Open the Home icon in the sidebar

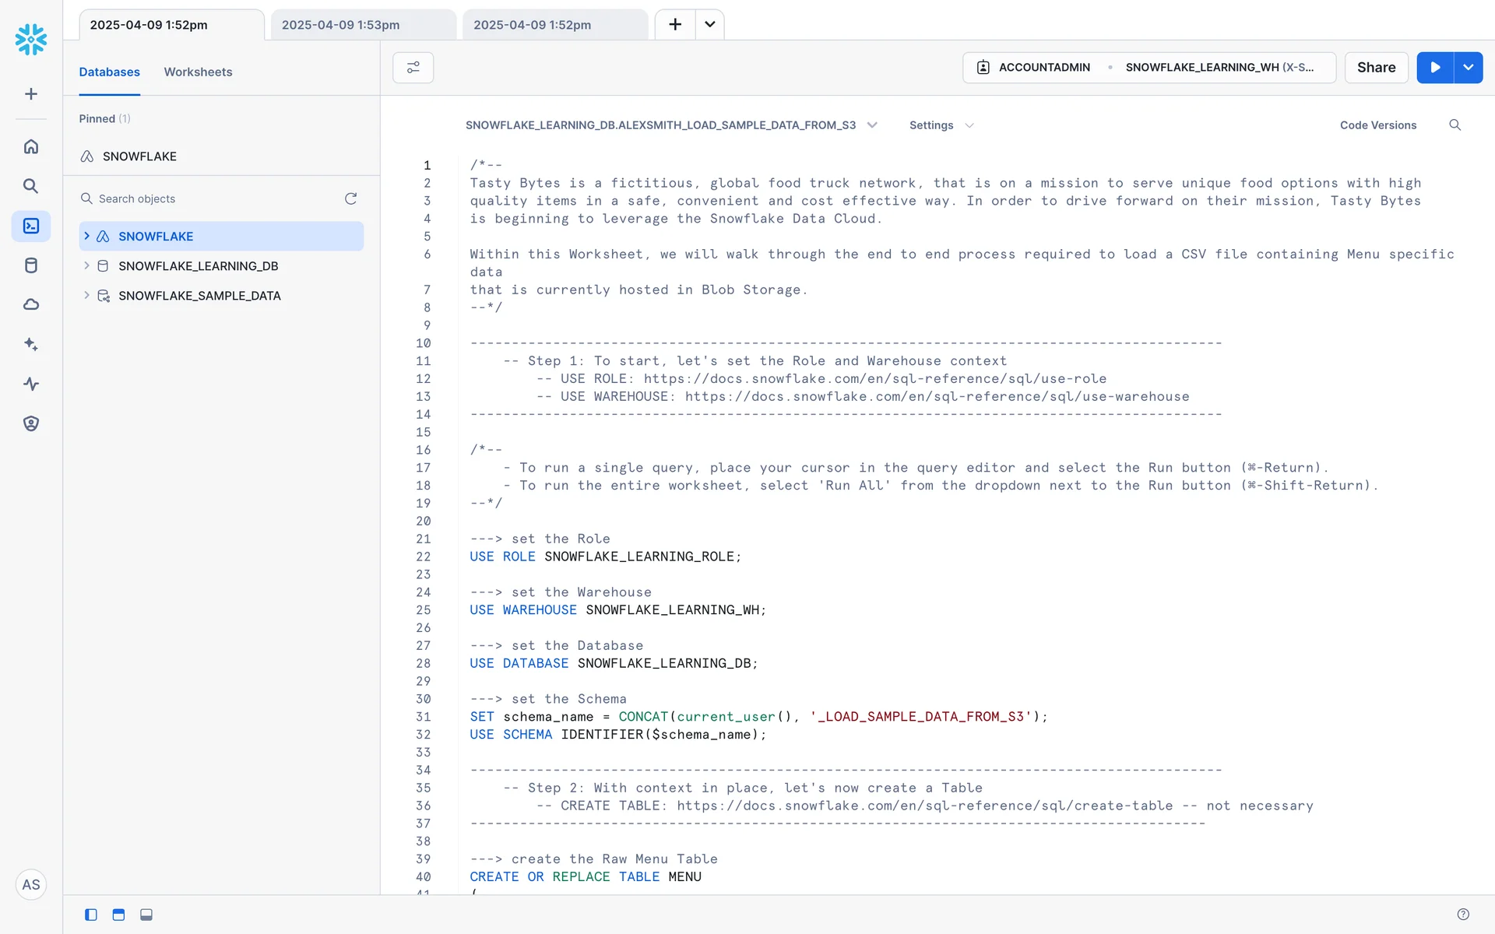(x=31, y=146)
